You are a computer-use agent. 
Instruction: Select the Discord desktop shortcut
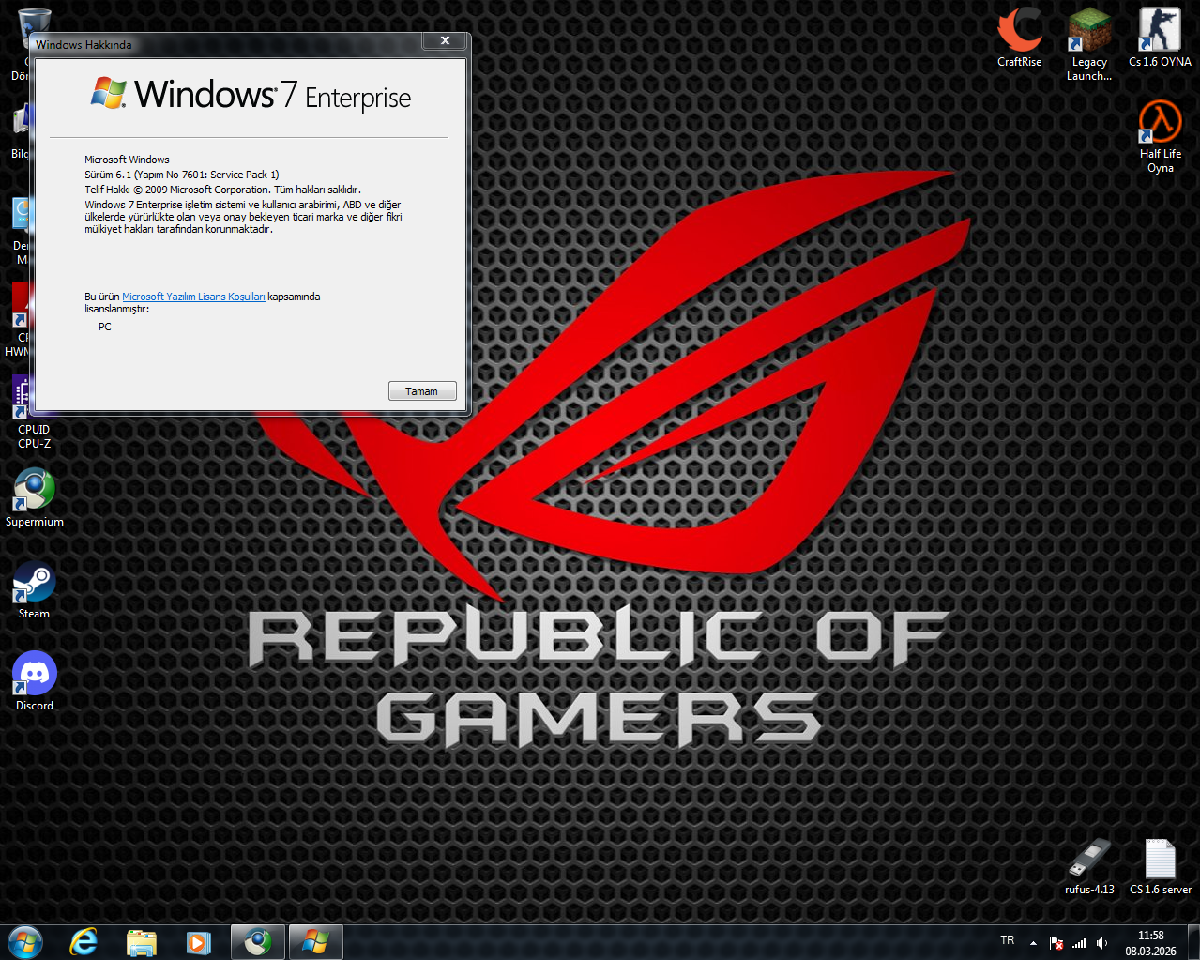pos(34,681)
